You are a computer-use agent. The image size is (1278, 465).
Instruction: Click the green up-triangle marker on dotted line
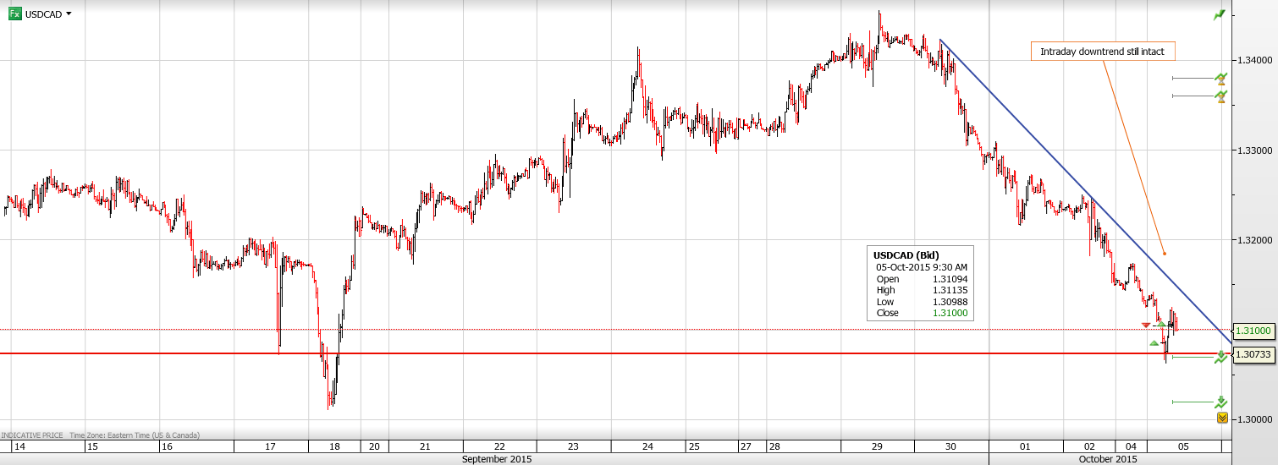[x=1161, y=324]
